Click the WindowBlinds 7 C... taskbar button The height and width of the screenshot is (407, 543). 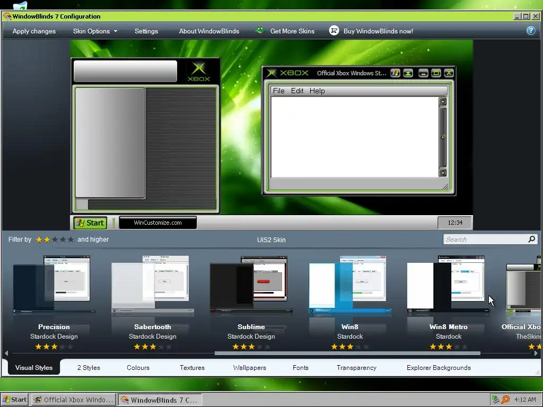click(159, 400)
